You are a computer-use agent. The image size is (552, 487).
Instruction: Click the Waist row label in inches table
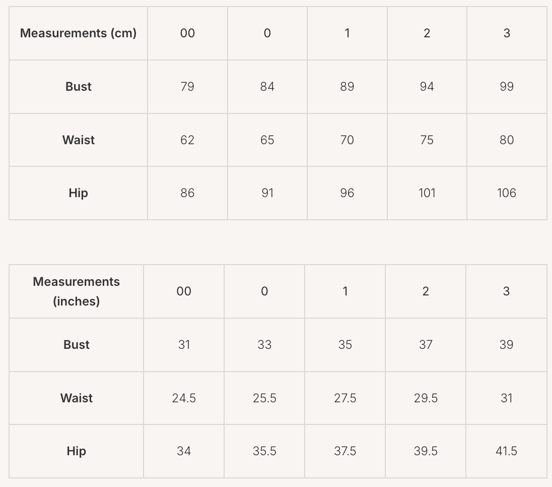click(77, 398)
